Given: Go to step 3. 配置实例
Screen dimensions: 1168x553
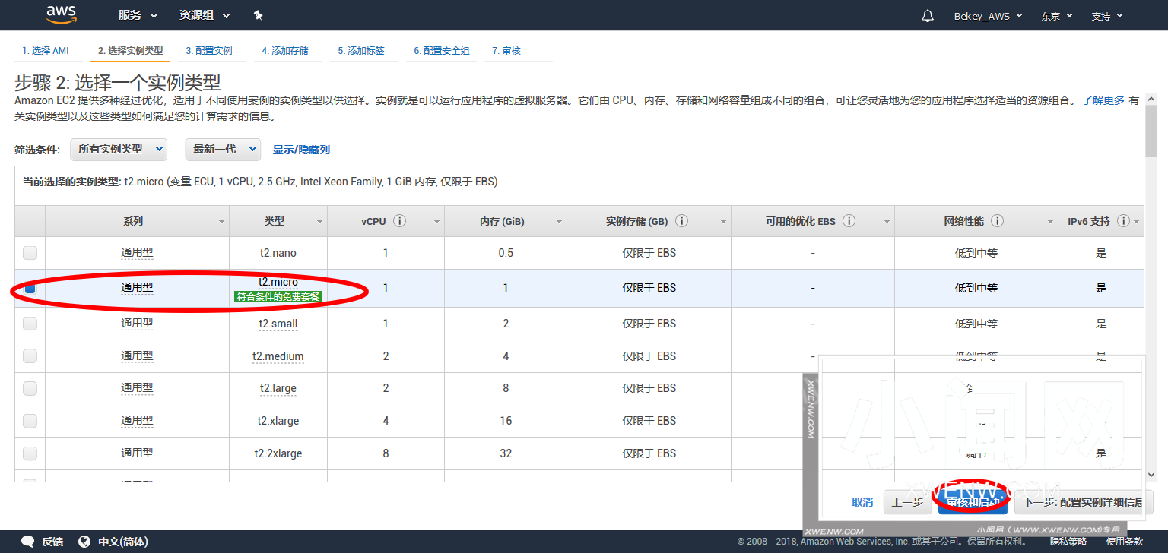Looking at the screenshot, I should pos(209,51).
